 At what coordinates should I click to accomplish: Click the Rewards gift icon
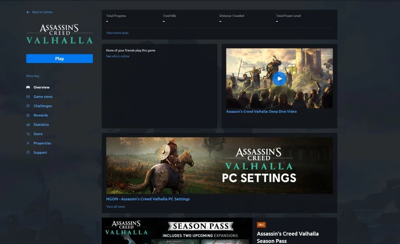coord(28,115)
